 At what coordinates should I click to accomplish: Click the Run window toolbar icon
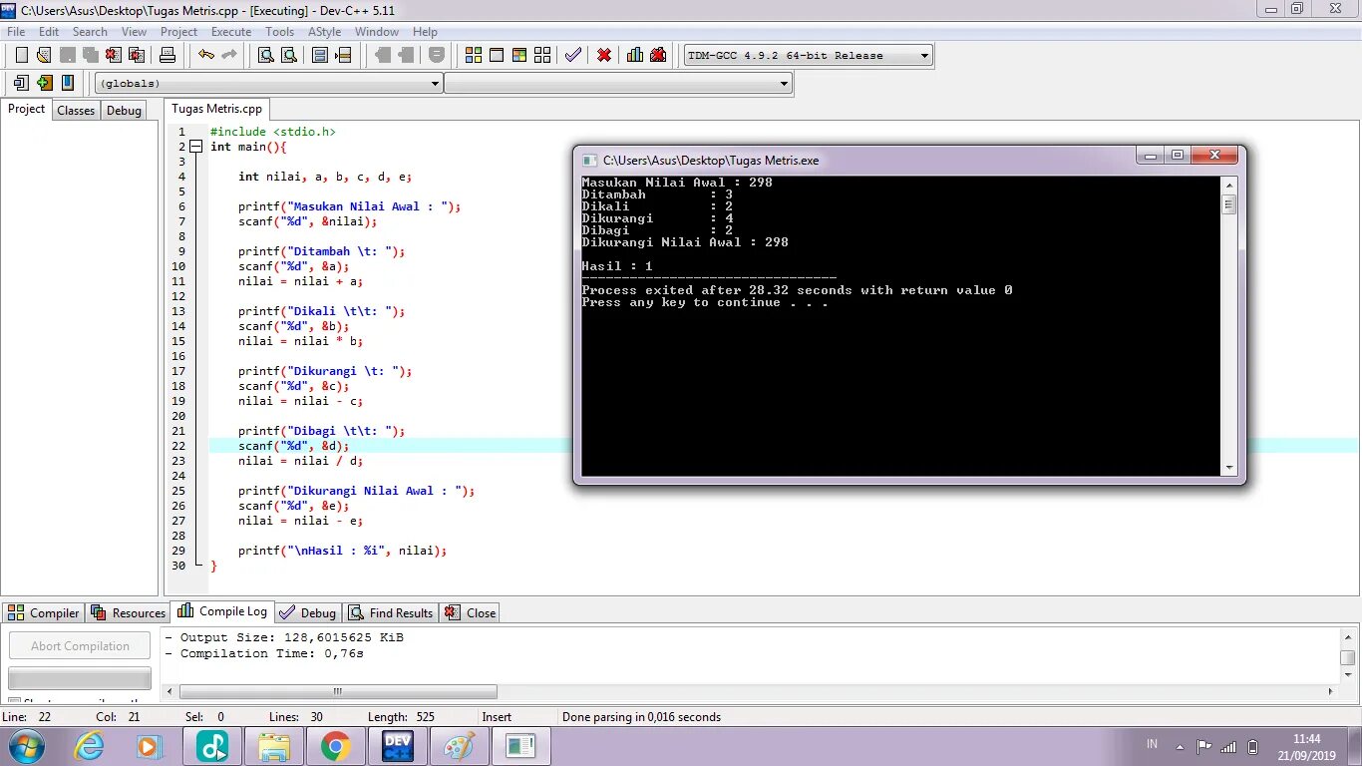click(497, 55)
